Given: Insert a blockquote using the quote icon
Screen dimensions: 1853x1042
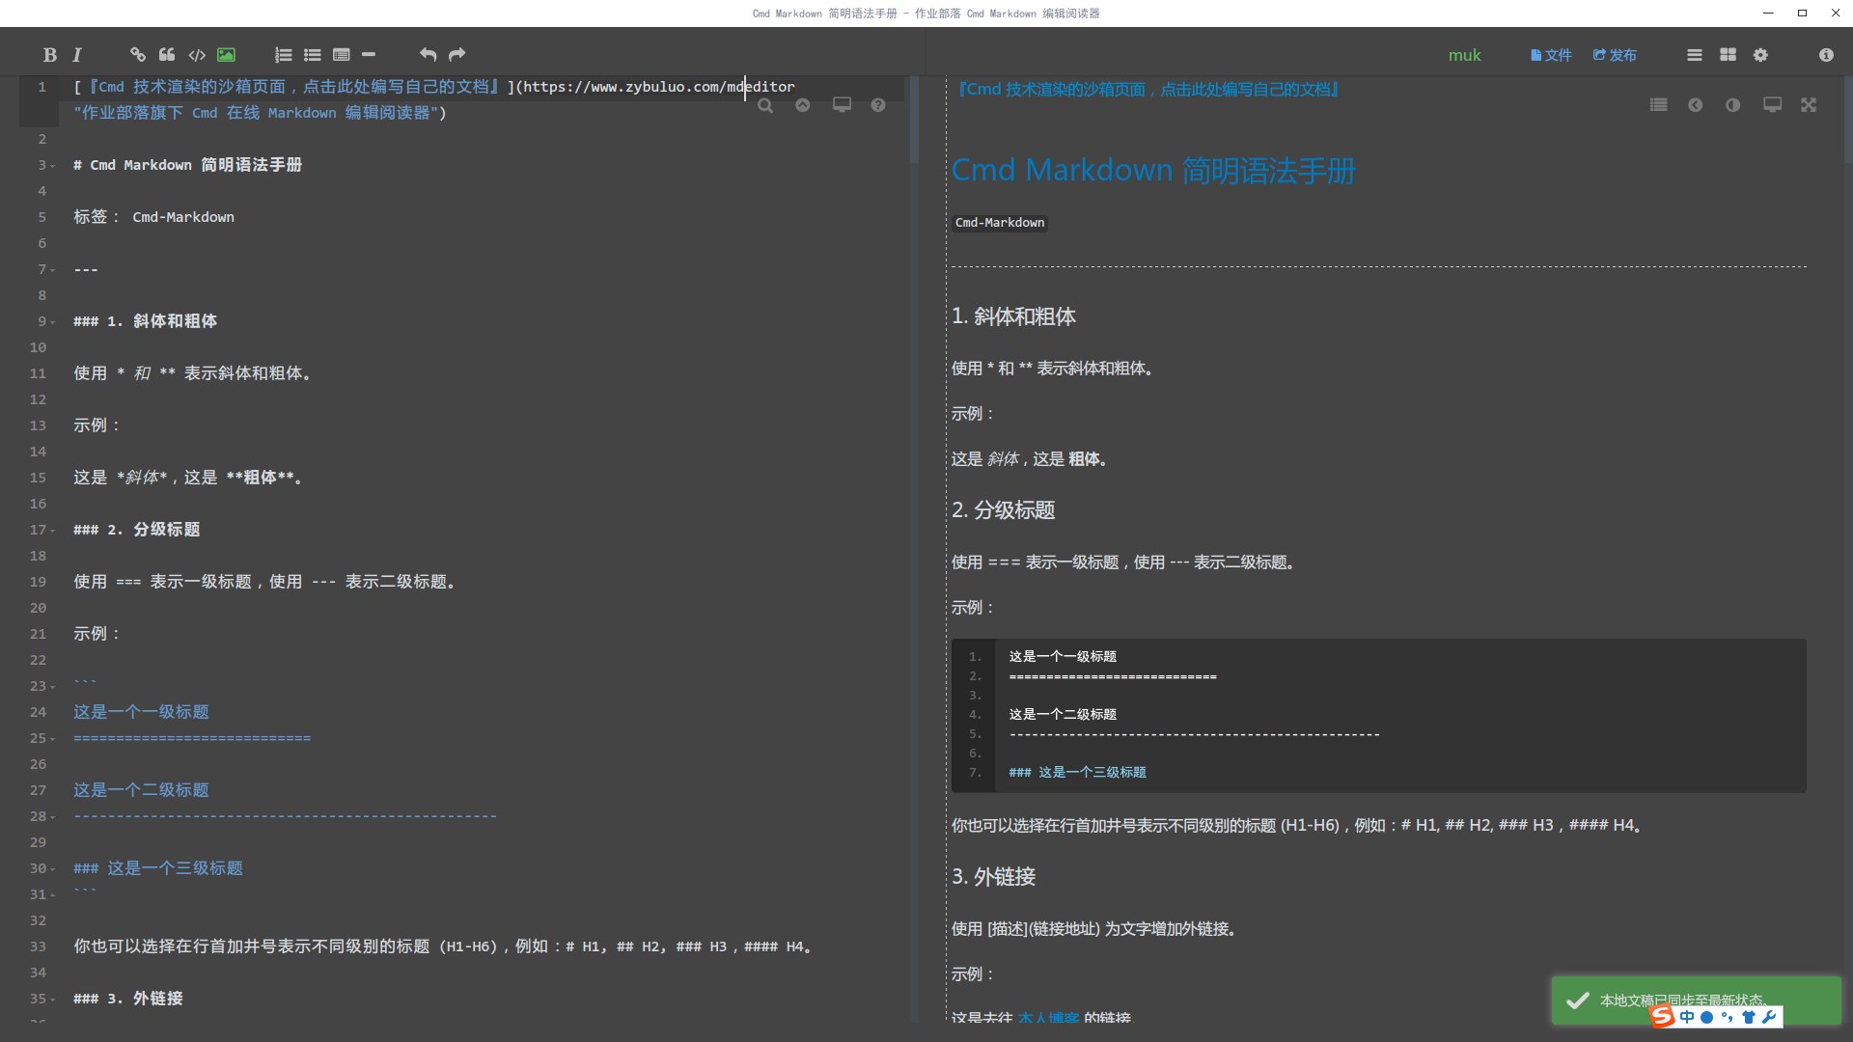Looking at the screenshot, I should (167, 55).
